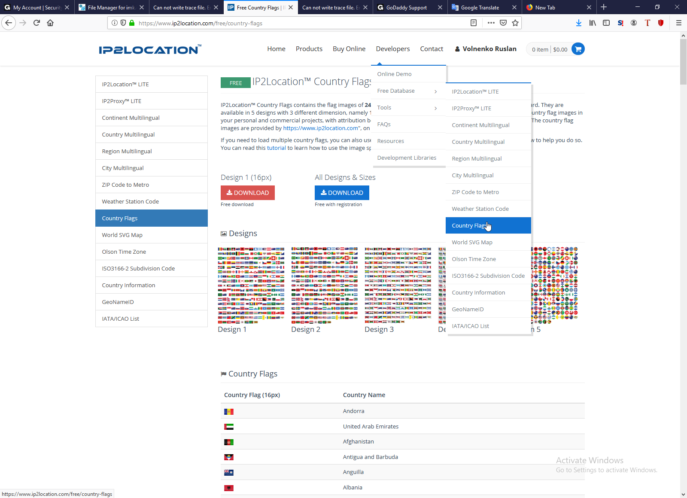Image resolution: width=687 pixels, height=498 pixels.
Task: Bookmark this page with star
Action: click(x=515, y=23)
